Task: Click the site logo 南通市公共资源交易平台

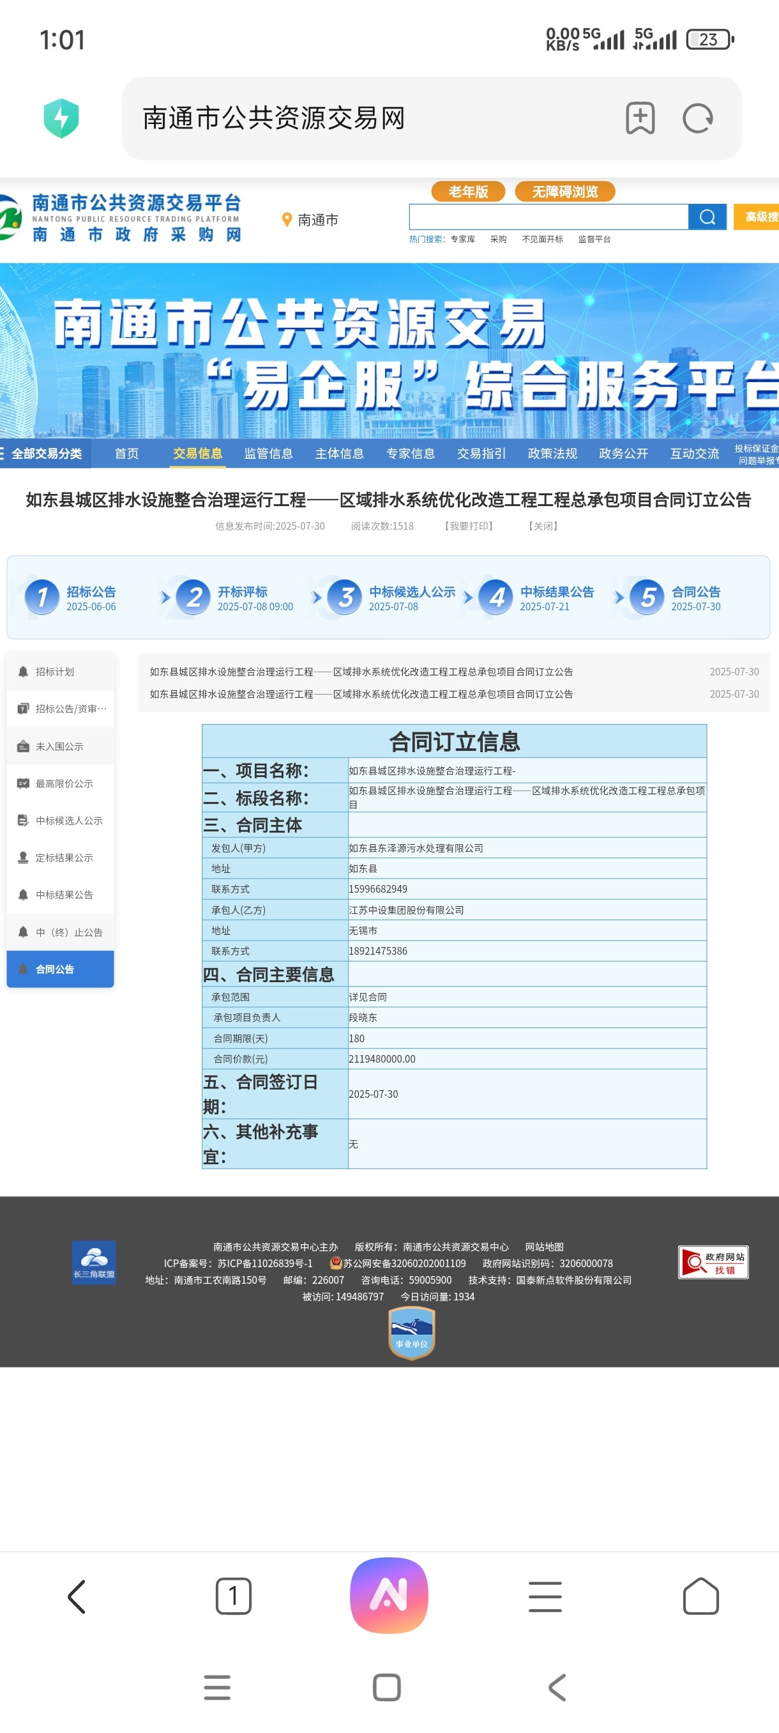Action: click(x=121, y=217)
